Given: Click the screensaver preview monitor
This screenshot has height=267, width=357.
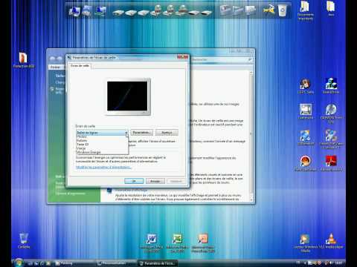Looking at the screenshot, I should click(x=128, y=96).
